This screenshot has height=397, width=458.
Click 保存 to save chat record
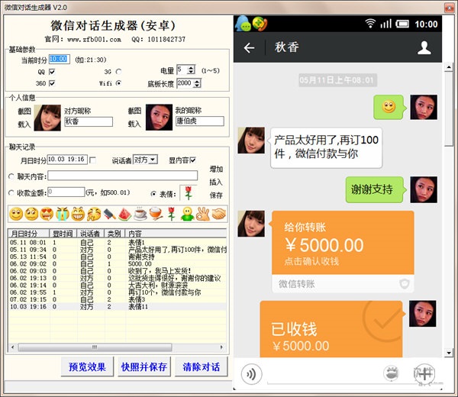tap(216, 195)
